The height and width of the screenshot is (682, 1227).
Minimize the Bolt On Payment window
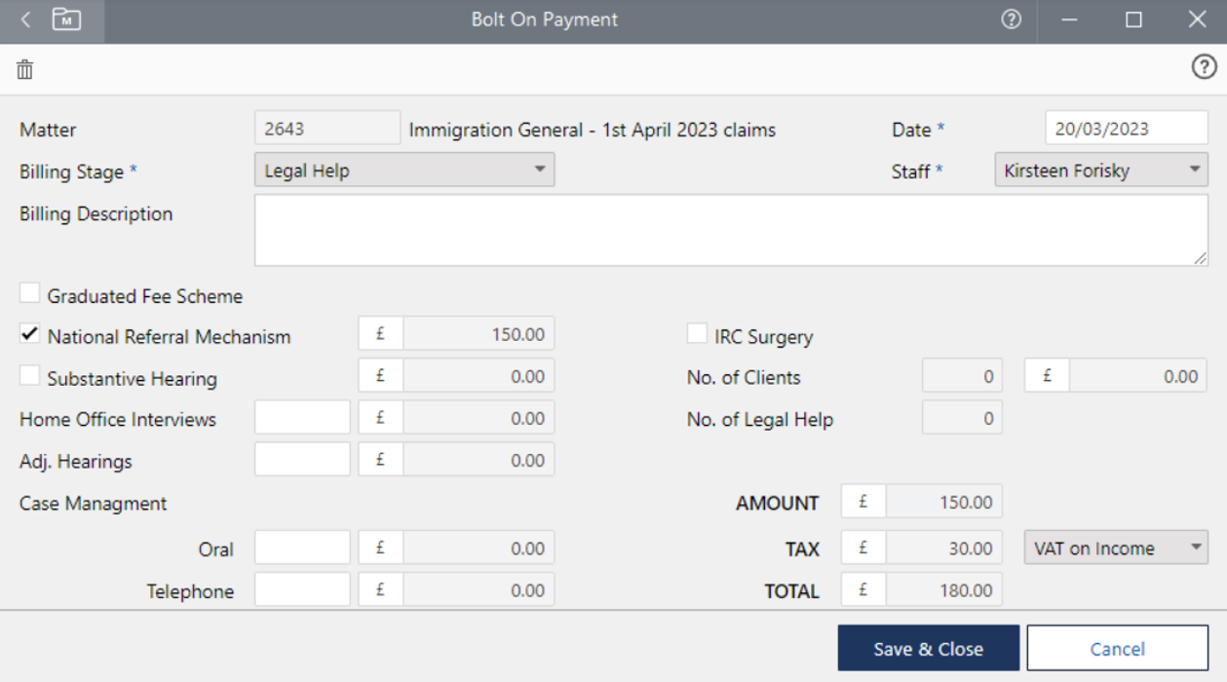point(1070,19)
